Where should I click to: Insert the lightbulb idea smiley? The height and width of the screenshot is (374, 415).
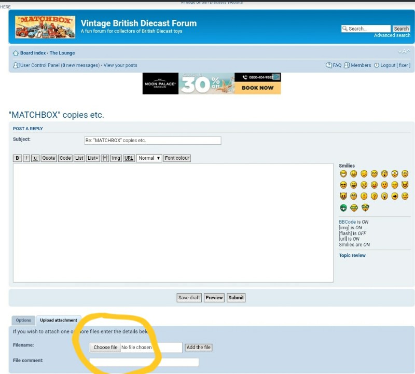384,196
